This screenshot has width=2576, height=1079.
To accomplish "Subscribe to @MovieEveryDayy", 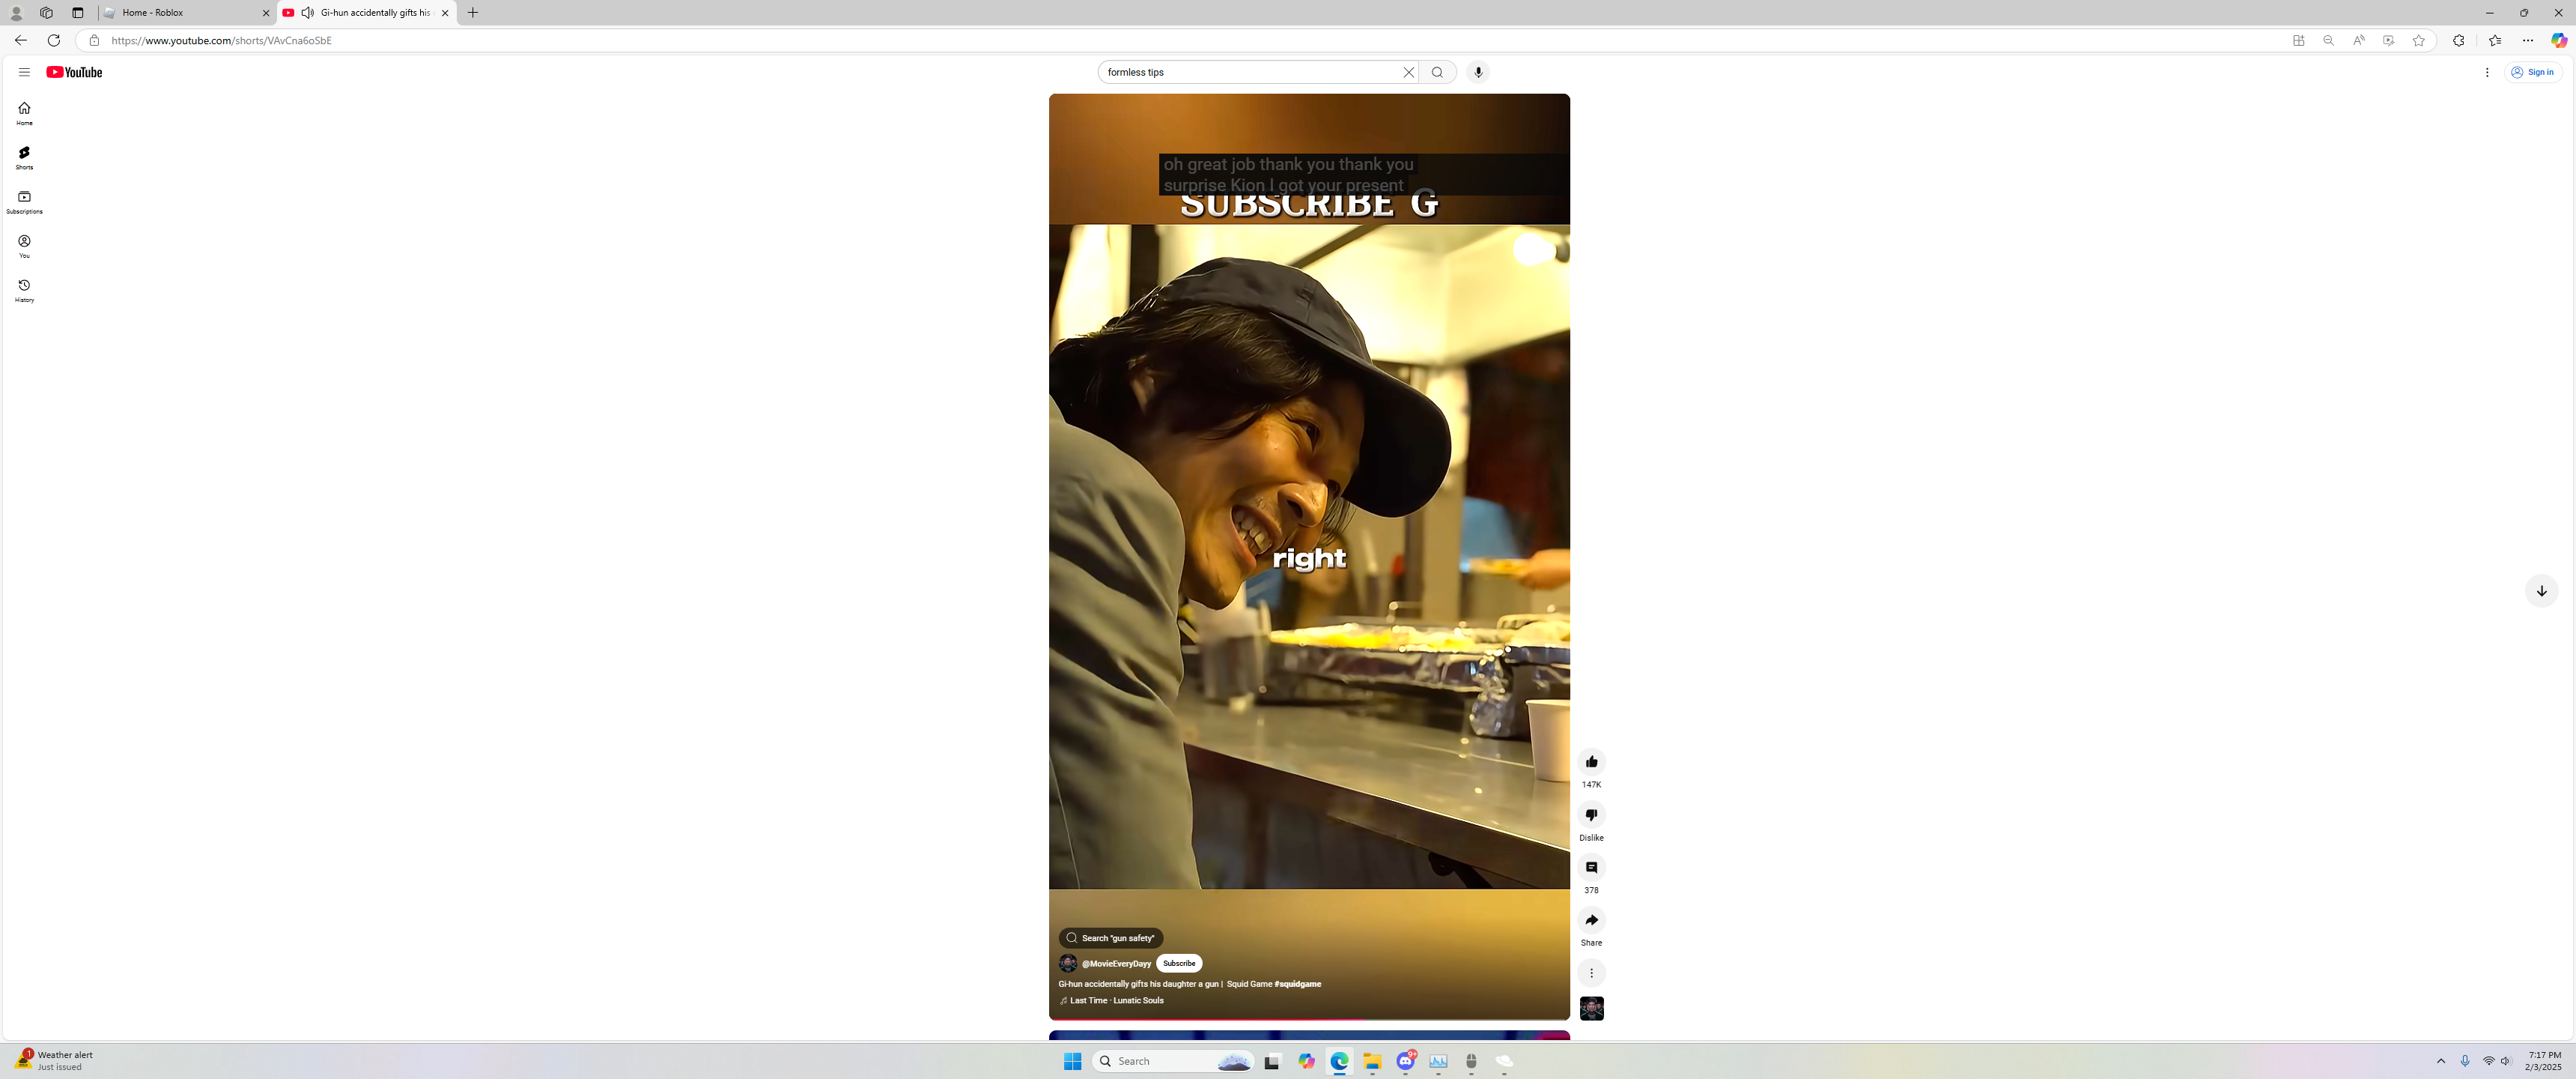I will pos(1179,964).
